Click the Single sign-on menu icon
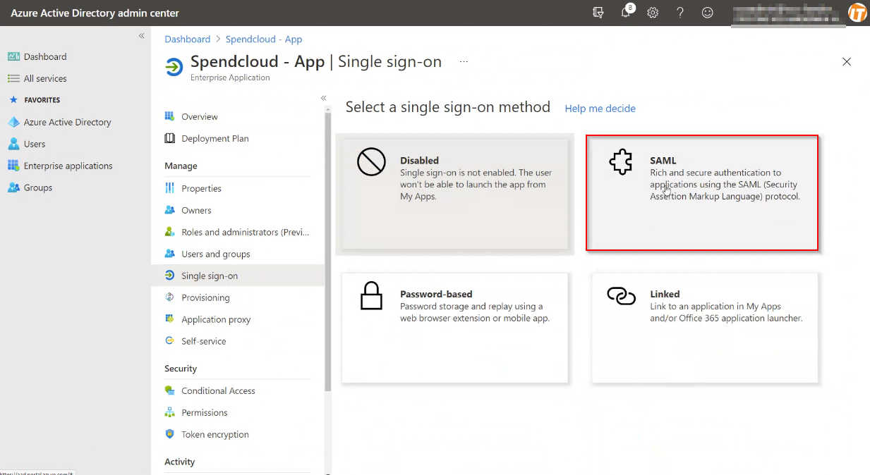Viewport: 870px width, 475px height. point(169,276)
